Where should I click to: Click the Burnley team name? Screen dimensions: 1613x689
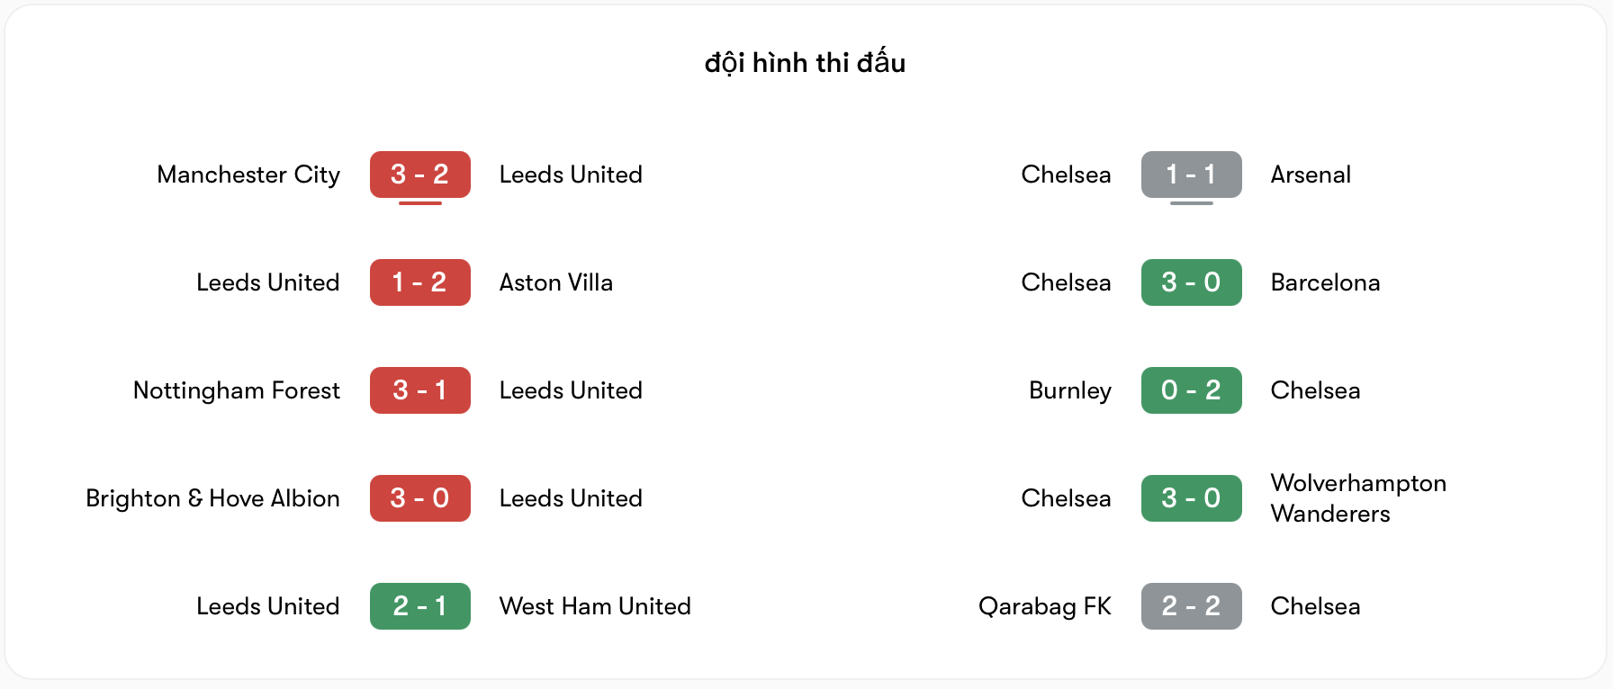[x=1069, y=390]
